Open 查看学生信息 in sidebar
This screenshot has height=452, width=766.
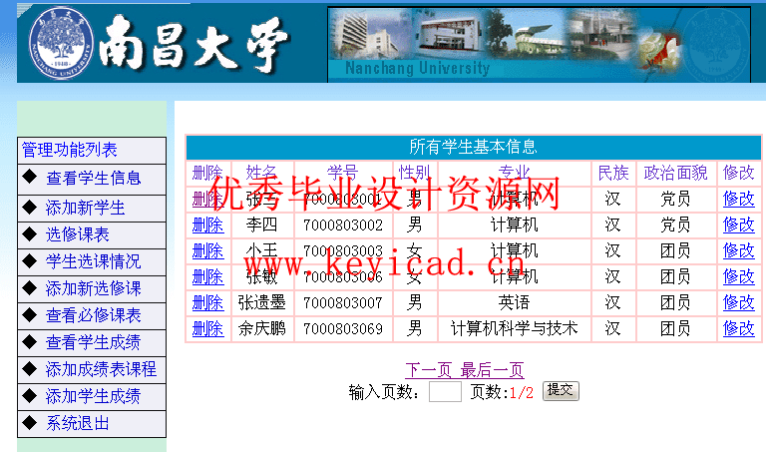pos(93,179)
